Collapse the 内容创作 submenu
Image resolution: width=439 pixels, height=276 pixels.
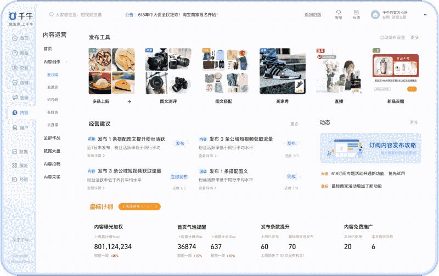coord(66,62)
